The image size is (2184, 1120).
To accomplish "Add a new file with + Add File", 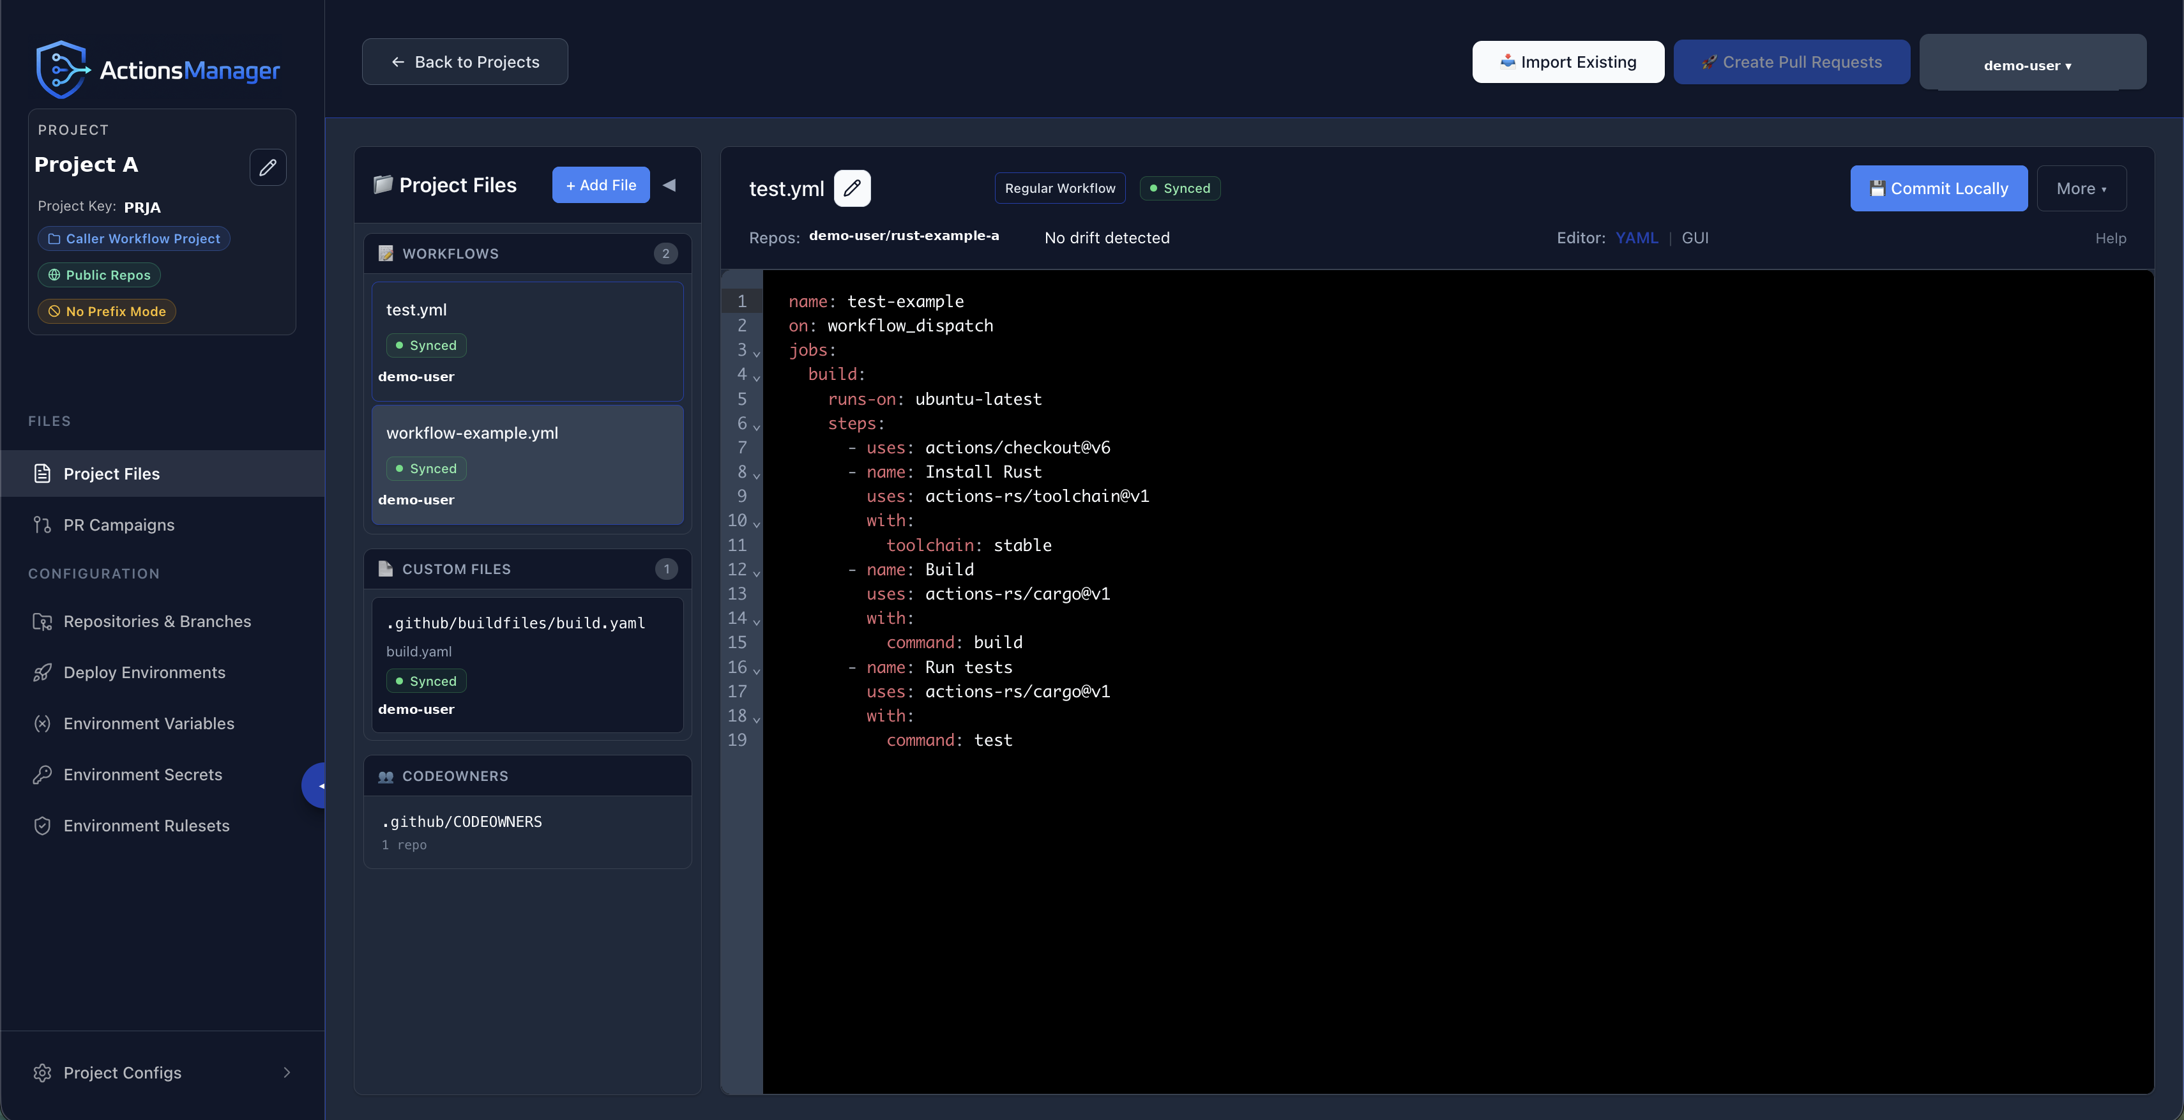I will click(x=601, y=185).
